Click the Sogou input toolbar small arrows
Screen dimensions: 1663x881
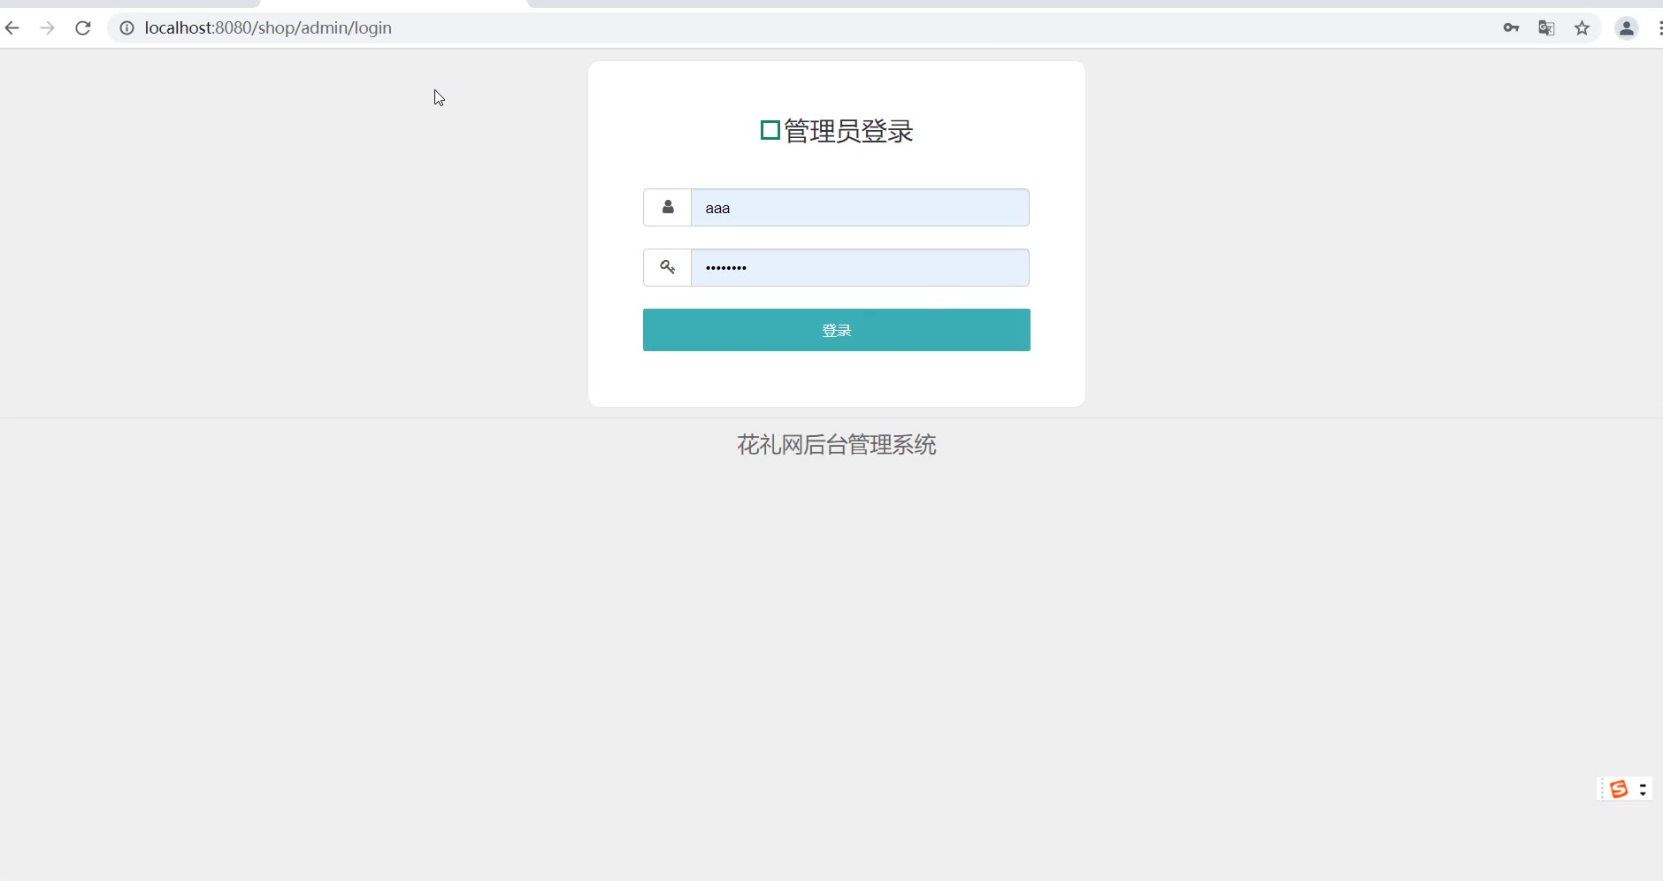pyautogui.click(x=1643, y=789)
